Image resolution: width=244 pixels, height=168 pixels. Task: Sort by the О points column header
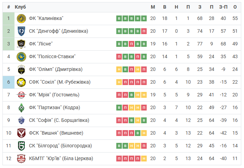[x=235, y=7]
